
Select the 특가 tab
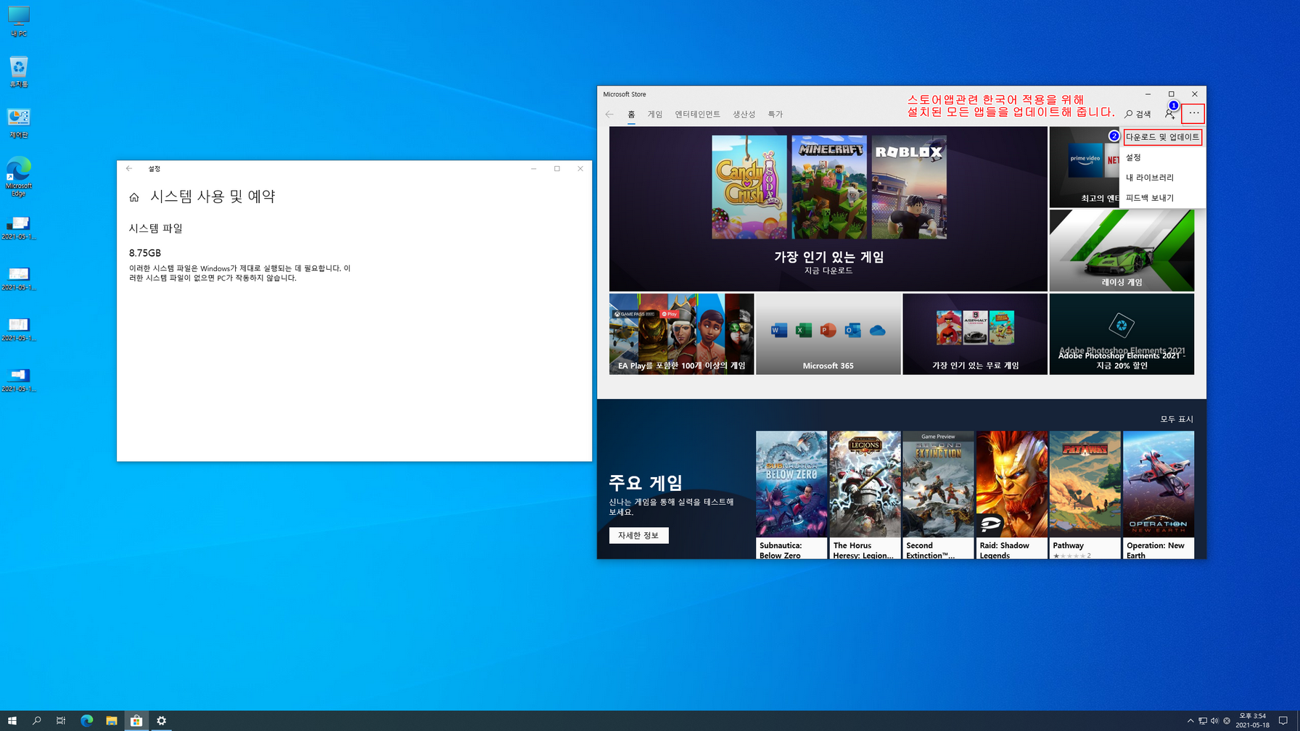click(x=776, y=115)
